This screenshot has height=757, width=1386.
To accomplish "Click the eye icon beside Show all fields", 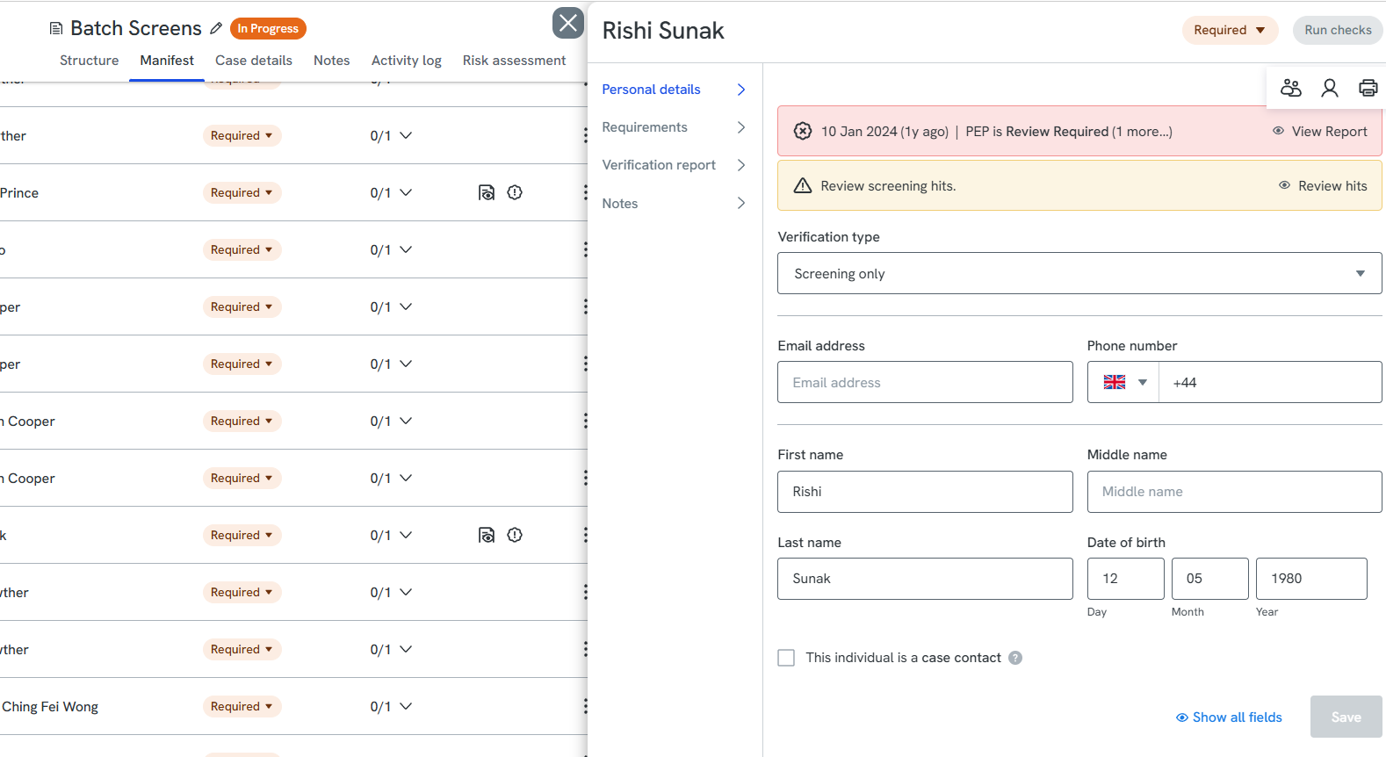I will 1182,717.
